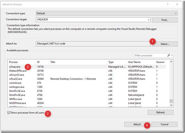Sort by the Type column header
185x133 pixels.
[x=117, y=62]
